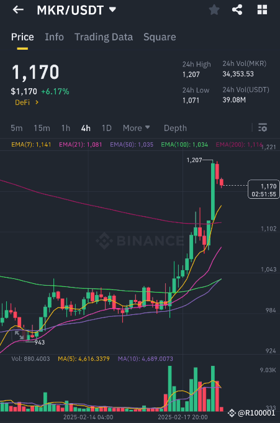Tap the EMA(100) indicator label
The width and height of the screenshot is (280, 423).
coord(184,145)
